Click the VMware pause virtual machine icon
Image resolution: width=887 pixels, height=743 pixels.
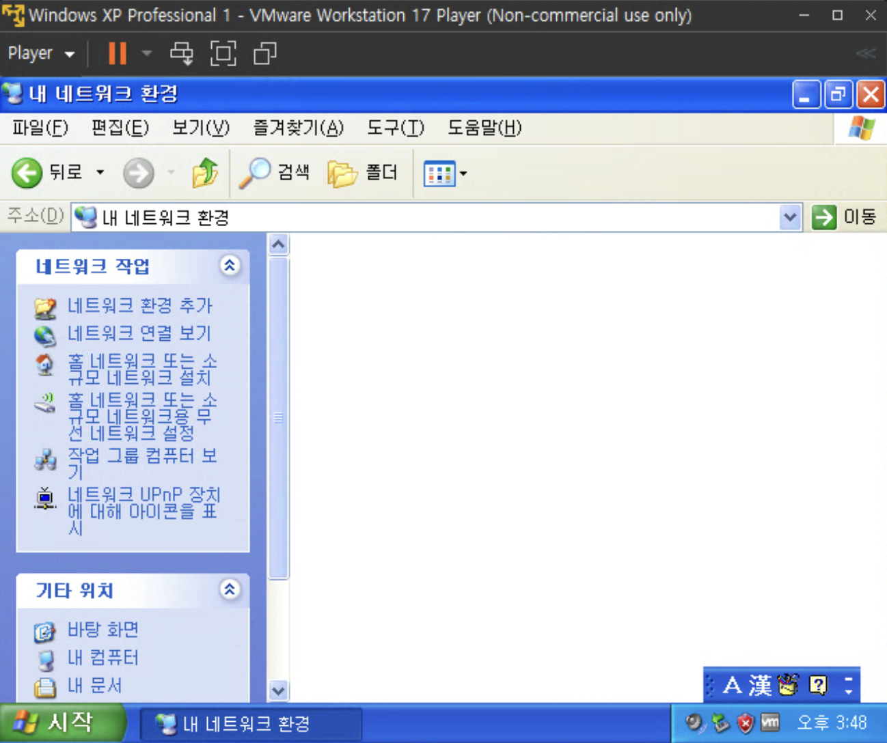(118, 53)
